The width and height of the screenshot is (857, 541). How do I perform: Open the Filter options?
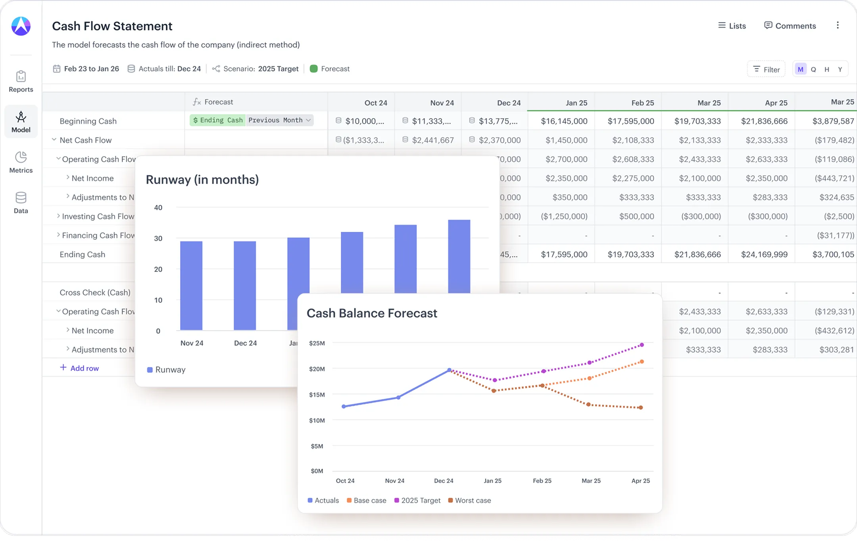766,69
